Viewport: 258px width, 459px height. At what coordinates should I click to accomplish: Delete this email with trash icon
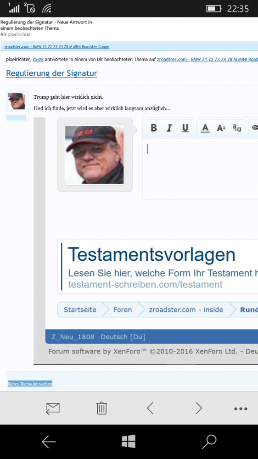click(101, 408)
